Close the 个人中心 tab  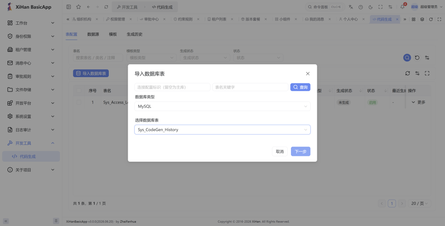363,19
